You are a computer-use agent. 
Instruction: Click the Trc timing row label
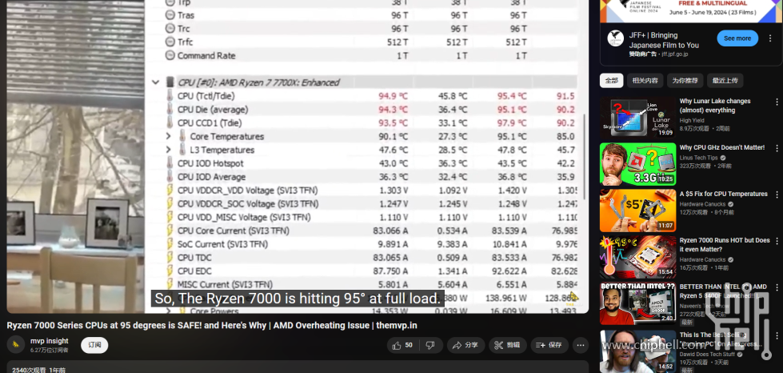(183, 29)
